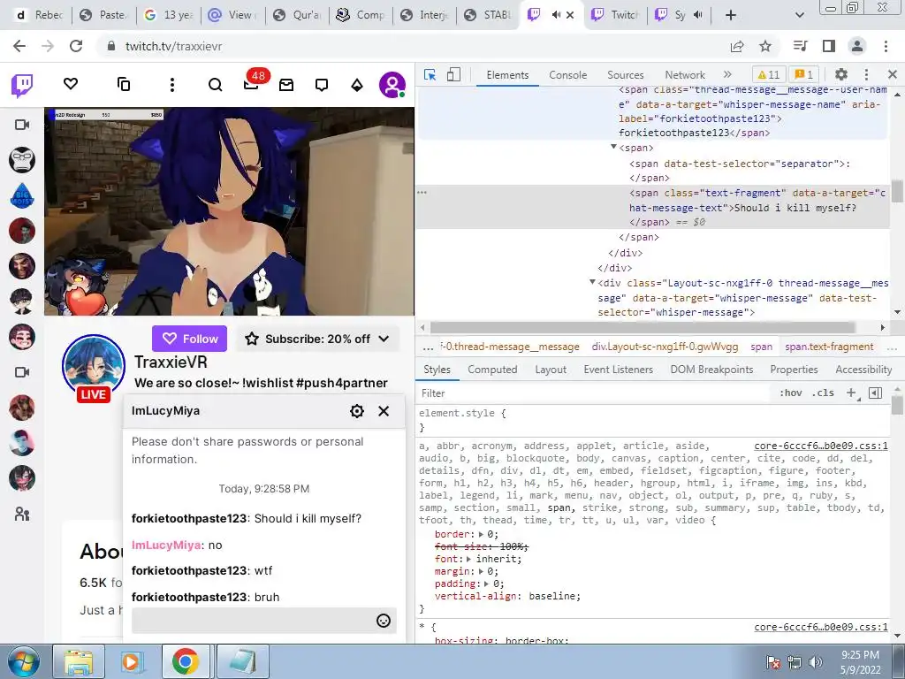Open whispers speech bubble icon
905x679 pixels.
tap(322, 85)
